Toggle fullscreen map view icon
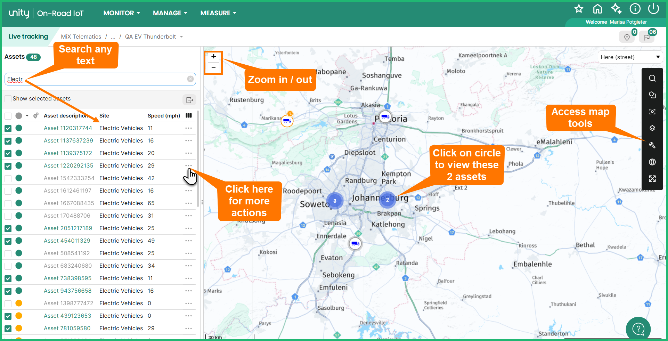668x341 pixels. [x=652, y=179]
